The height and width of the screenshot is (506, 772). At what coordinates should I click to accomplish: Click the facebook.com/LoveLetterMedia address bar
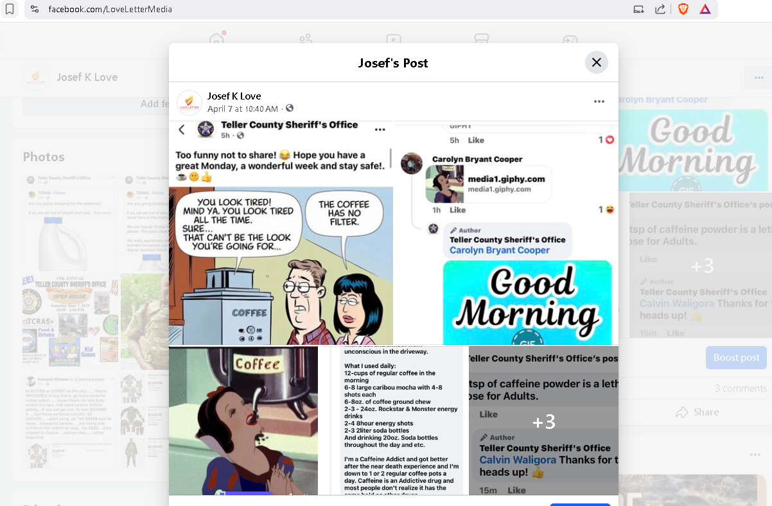coord(334,10)
